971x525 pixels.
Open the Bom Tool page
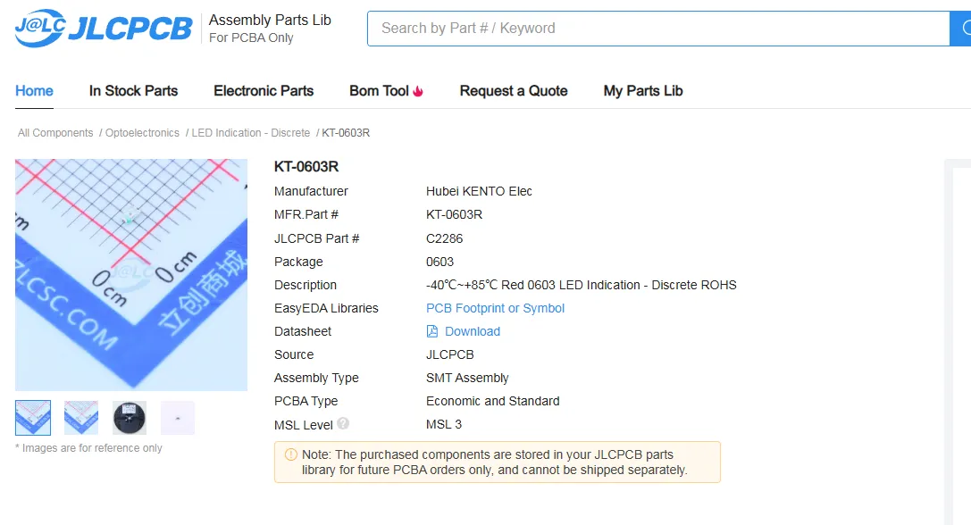pyautogui.click(x=379, y=91)
